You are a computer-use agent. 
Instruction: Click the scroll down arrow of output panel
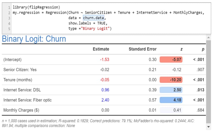pyautogui.click(x=209, y=127)
